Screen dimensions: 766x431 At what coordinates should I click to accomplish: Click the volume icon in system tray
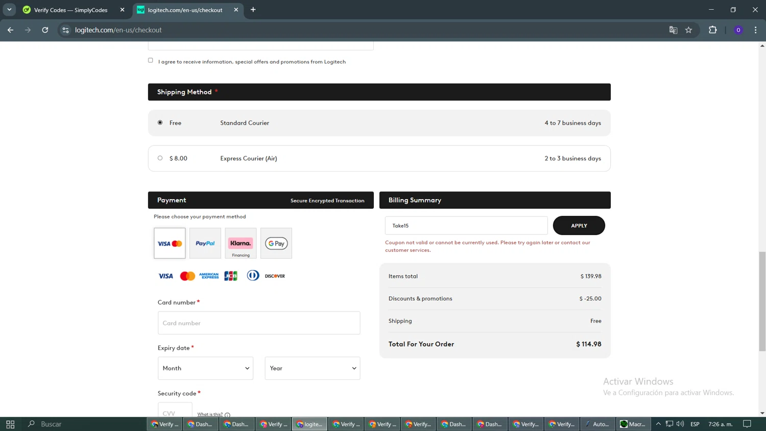[x=680, y=424]
